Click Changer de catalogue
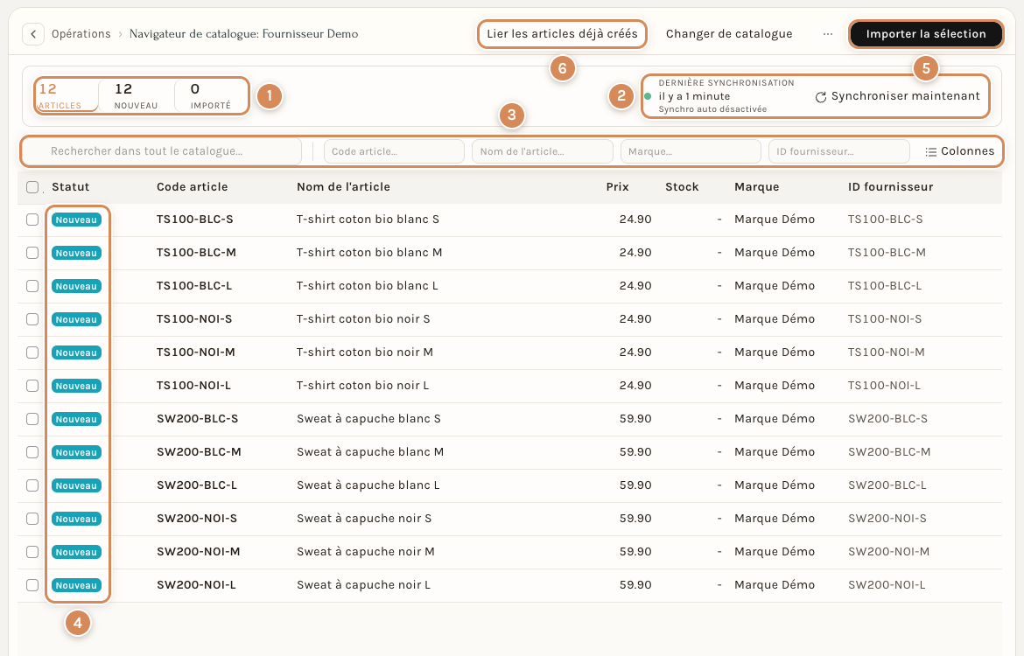Viewport: 1024px width, 656px height. point(729,34)
